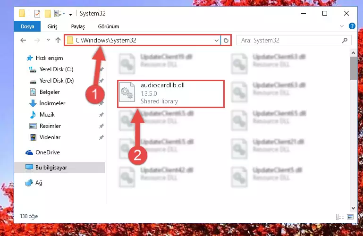Close the System32 window
This screenshot has height=236, width=363.
pyautogui.click(x=346, y=13)
